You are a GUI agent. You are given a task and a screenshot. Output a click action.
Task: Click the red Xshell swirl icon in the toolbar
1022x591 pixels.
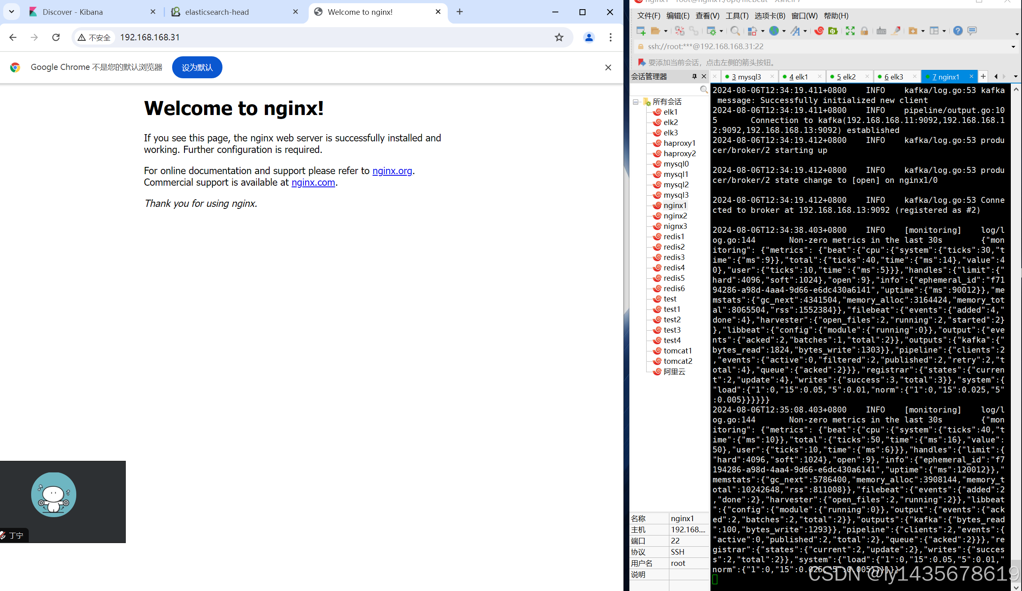pyautogui.click(x=819, y=31)
